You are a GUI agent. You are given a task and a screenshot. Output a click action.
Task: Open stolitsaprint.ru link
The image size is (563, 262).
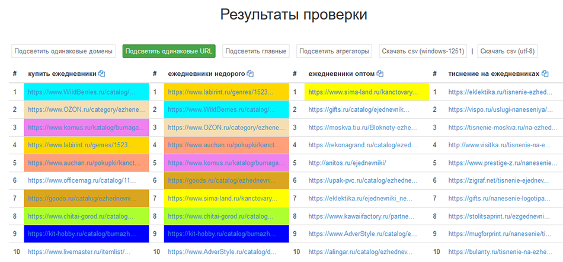500,216
